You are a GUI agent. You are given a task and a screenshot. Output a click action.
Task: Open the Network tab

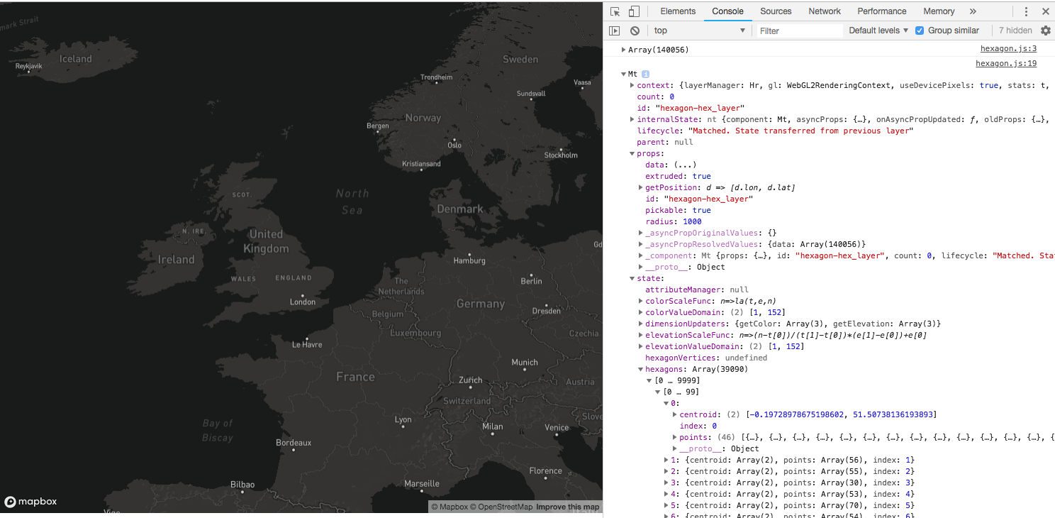(825, 11)
